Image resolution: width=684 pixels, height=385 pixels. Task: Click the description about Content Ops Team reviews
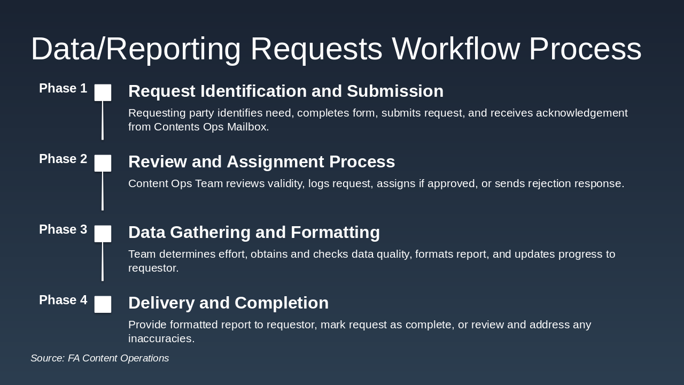[x=376, y=183]
